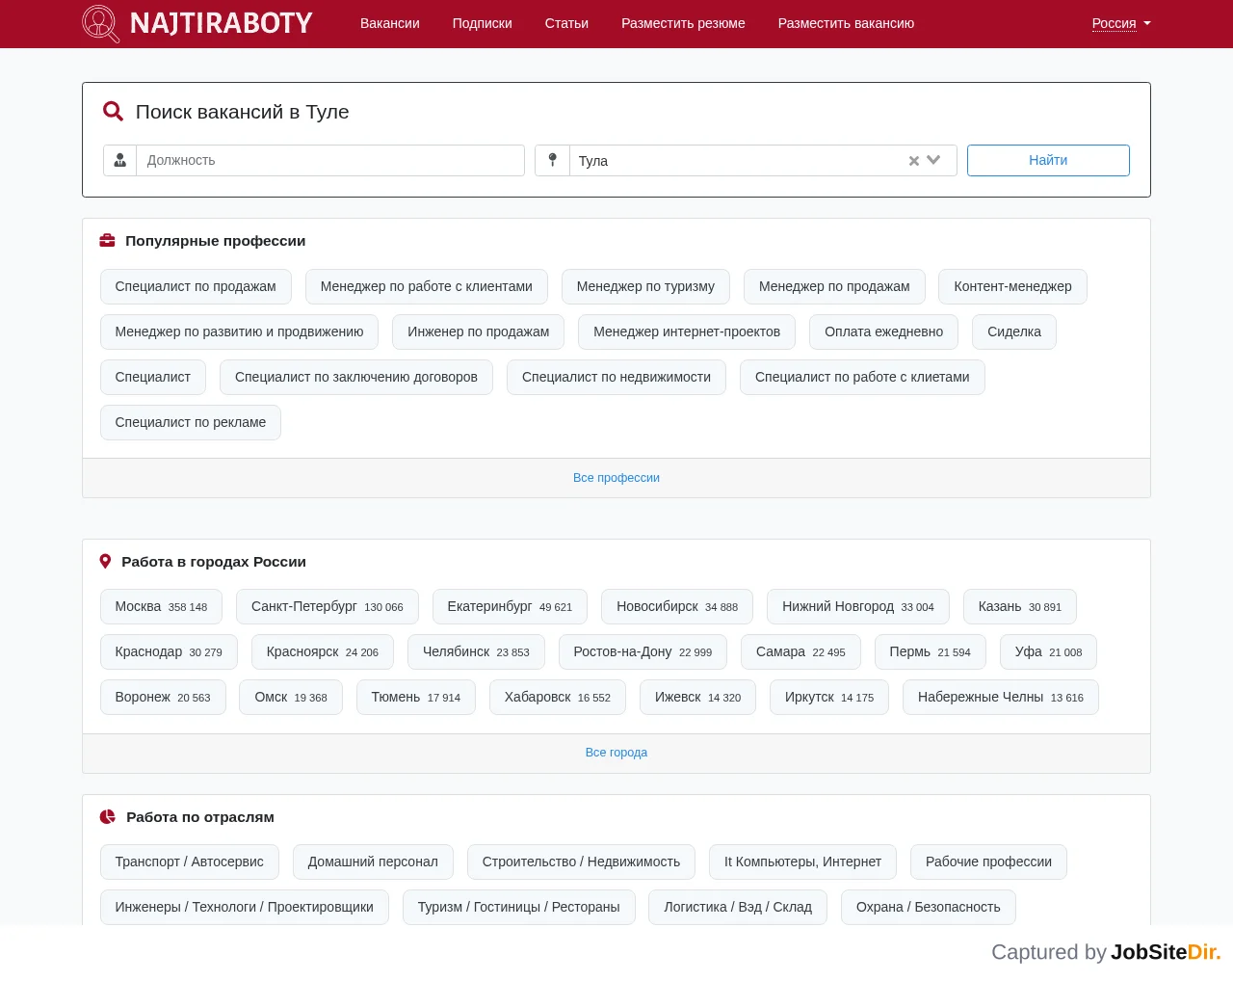
Task: Open jobs in Санкт-Петербург
Action: point(328,606)
